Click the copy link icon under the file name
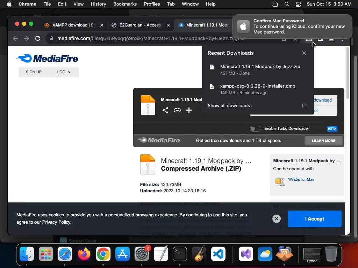358x268 pixels. coord(177,110)
